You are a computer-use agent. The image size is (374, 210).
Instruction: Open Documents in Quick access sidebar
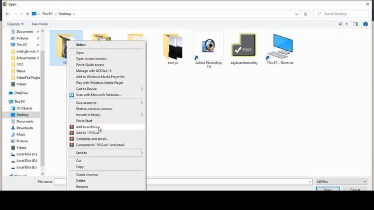pyautogui.click(x=25, y=32)
